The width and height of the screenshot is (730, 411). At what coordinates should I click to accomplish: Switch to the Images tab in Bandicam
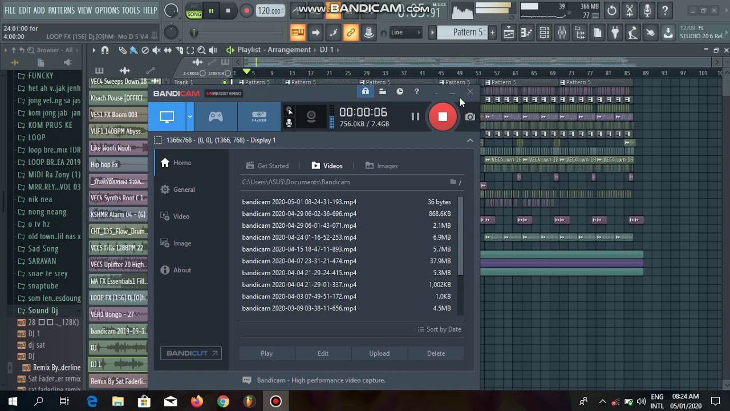(382, 166)
